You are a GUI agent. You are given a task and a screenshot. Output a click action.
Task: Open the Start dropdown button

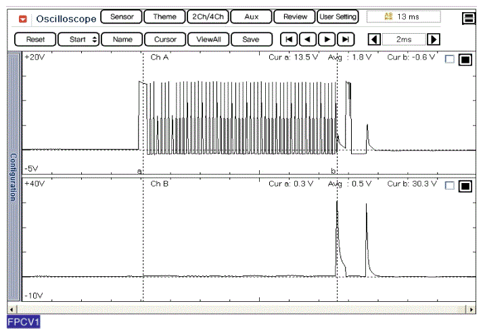78,40
